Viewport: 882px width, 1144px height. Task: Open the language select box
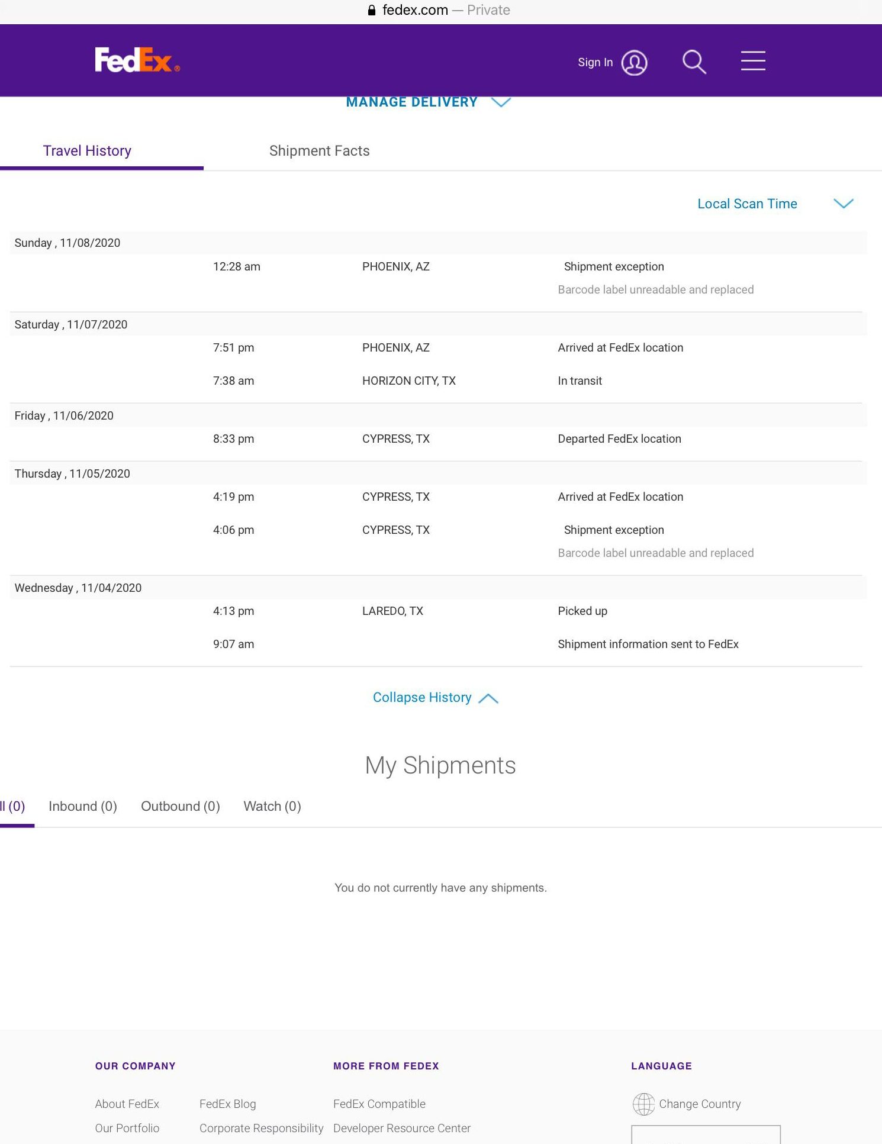706,1135
